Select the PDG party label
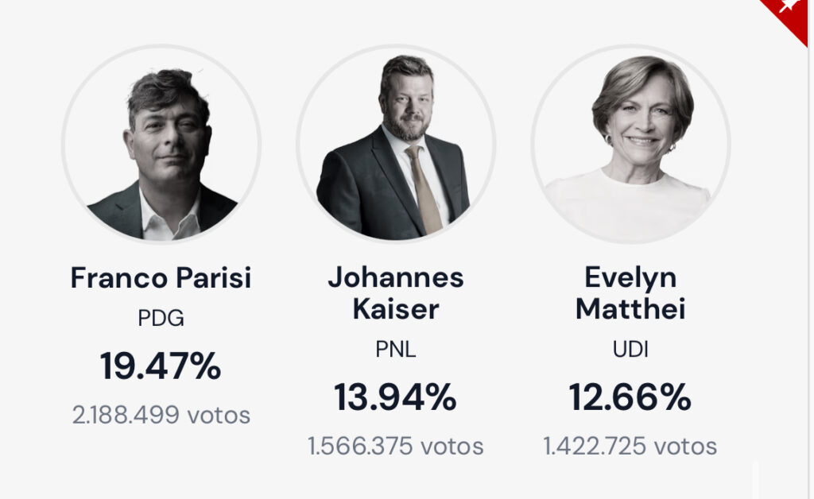Image resolution: width=814 pixels, height=499 pixels. coord(161,319)
